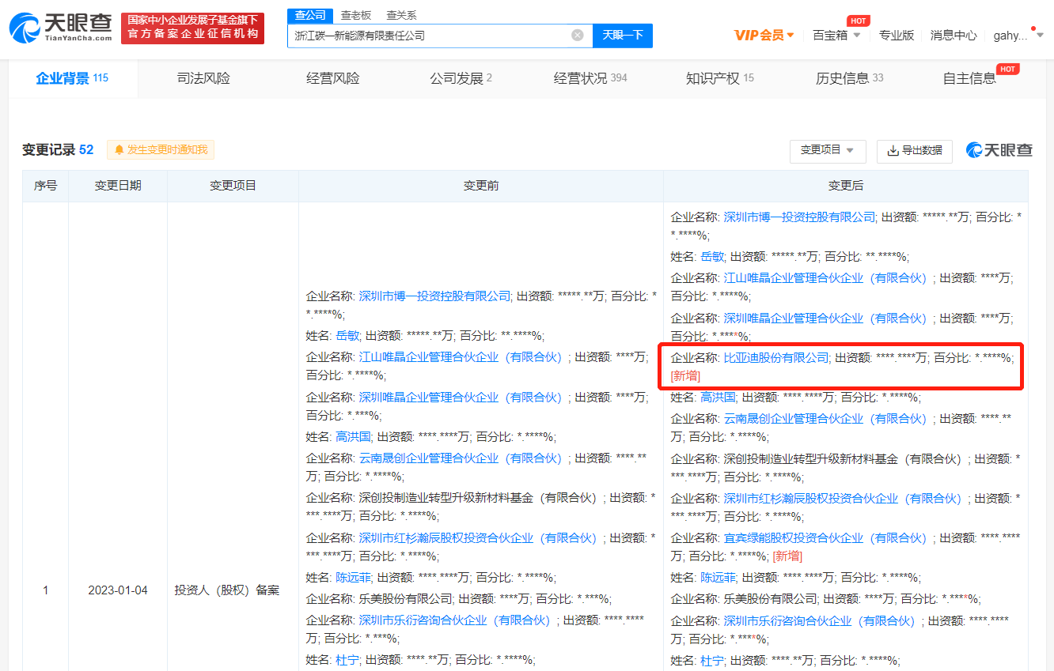1054x671 pixels.
Task: Select the 查关系 search tab
Action: [401, 15]
